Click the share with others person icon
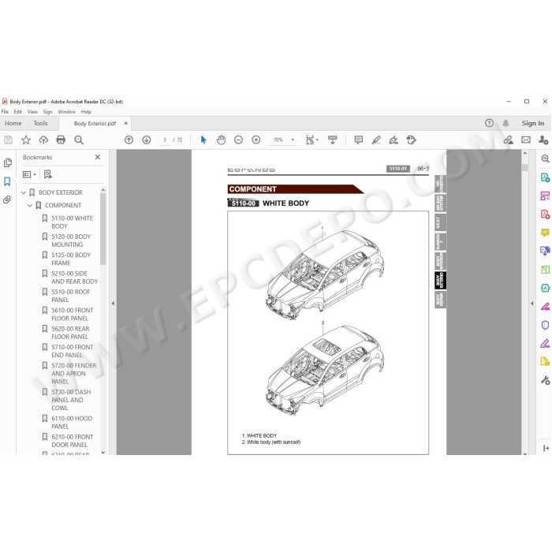This screenshot has width=552, height=552. click(543, 140)
